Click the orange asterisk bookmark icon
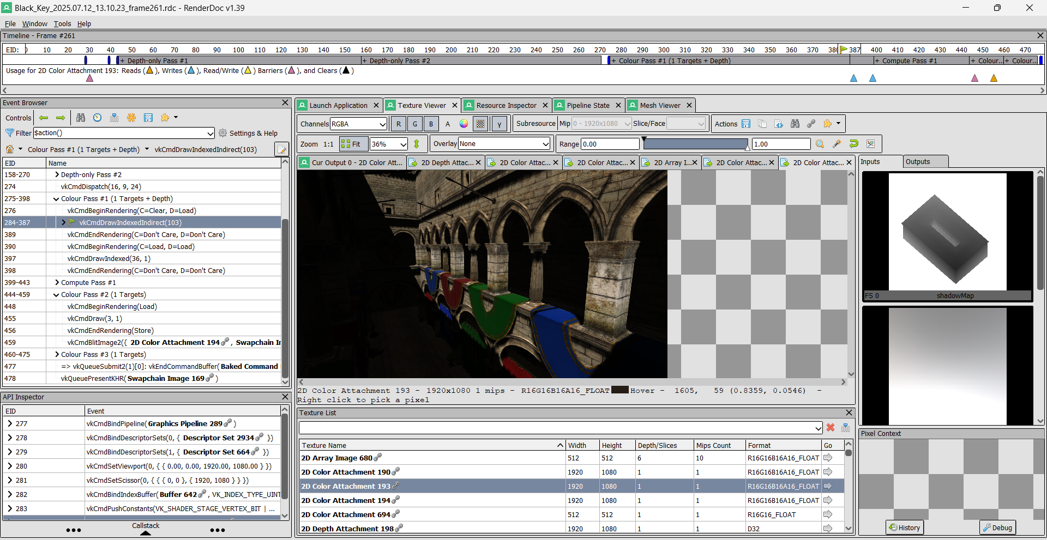 click(131, 118)
